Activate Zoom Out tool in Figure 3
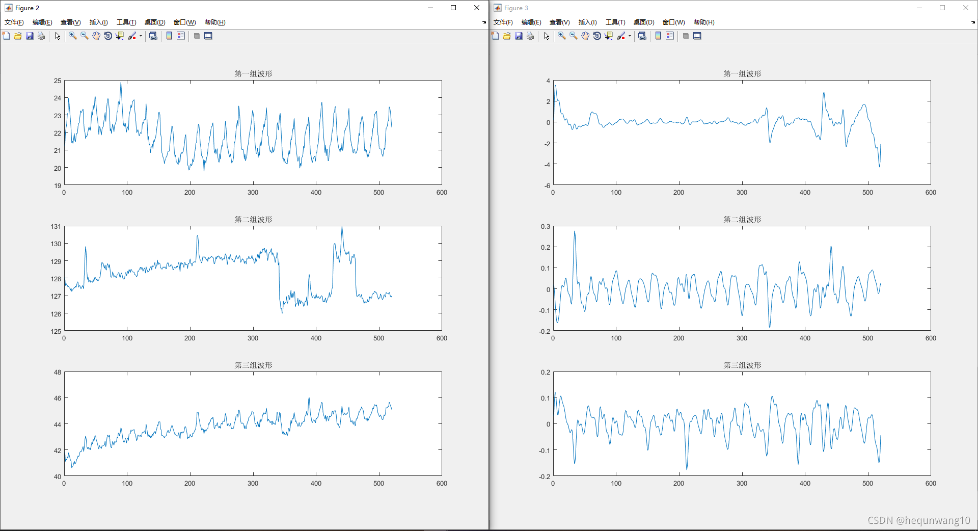The image size is (978, 531). tap(574, 36)
